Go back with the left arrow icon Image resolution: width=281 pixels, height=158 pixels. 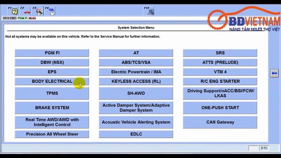274,73
